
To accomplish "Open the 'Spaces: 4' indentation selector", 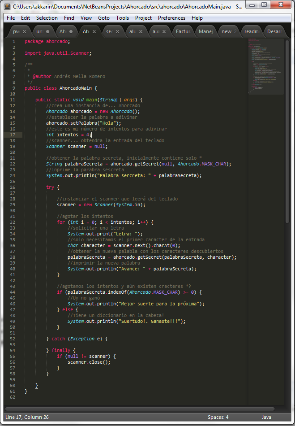I will click(x=218, y=417).
